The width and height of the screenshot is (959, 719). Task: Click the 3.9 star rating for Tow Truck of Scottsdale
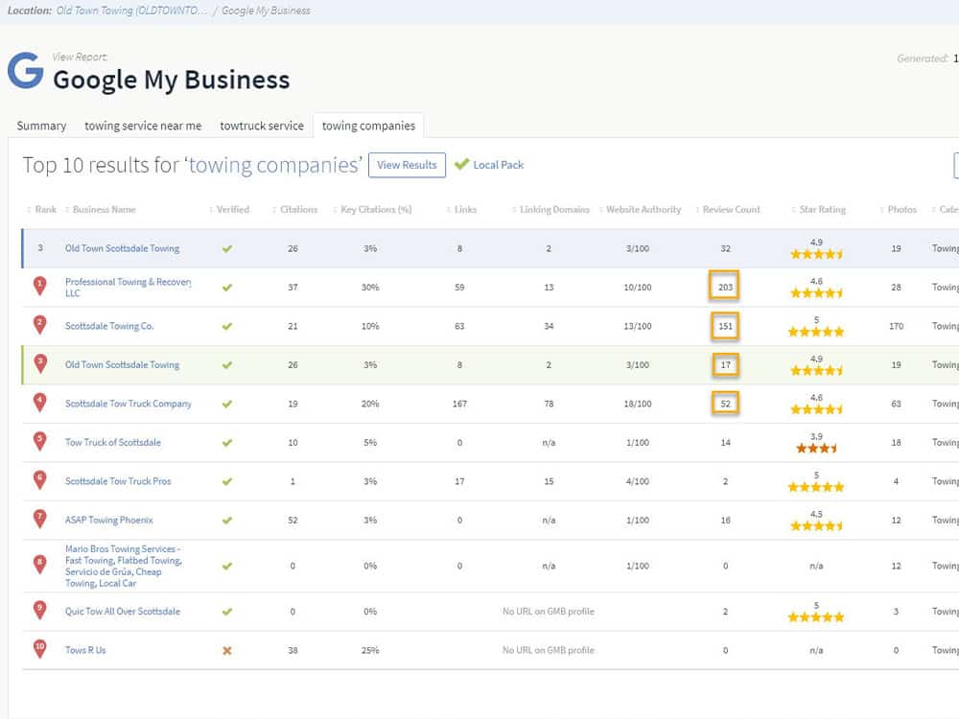pyautogui.click(x=816, y=448)
